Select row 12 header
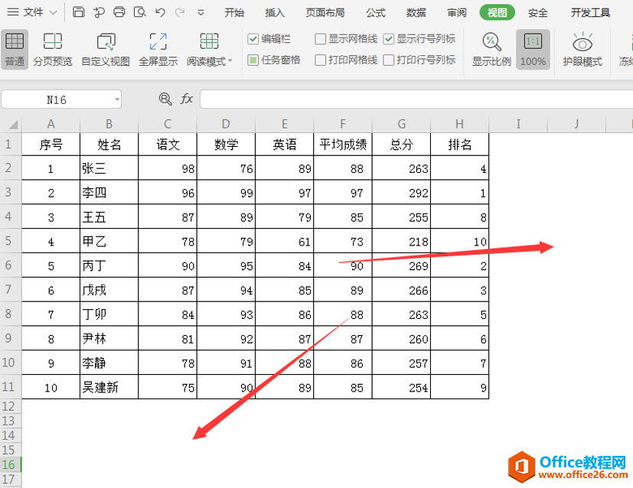 (x=11, y=406)
